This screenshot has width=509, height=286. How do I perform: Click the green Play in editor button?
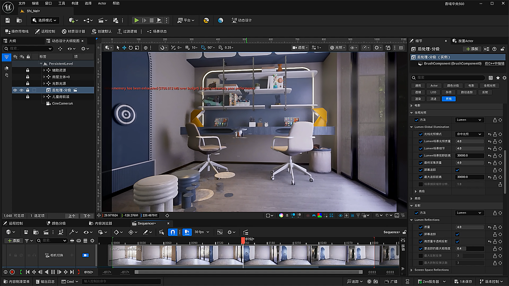136,20
